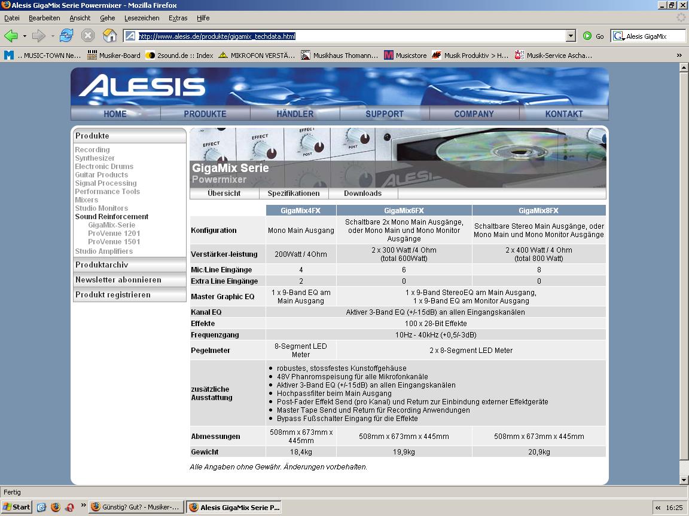Viewport: 689px width, 516px height.
Task: Open the Produktarchiv sidebar section
Action: [x=130, y=265]
